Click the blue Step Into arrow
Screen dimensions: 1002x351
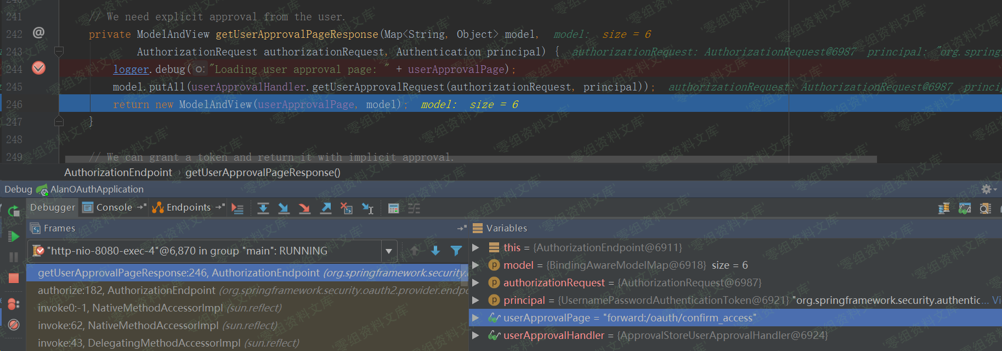(x=284, y=208)
